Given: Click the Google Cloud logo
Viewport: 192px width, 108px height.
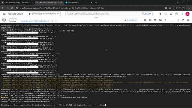Looking at the screenshot, I should pyautogui.click(x=15, y=14).
